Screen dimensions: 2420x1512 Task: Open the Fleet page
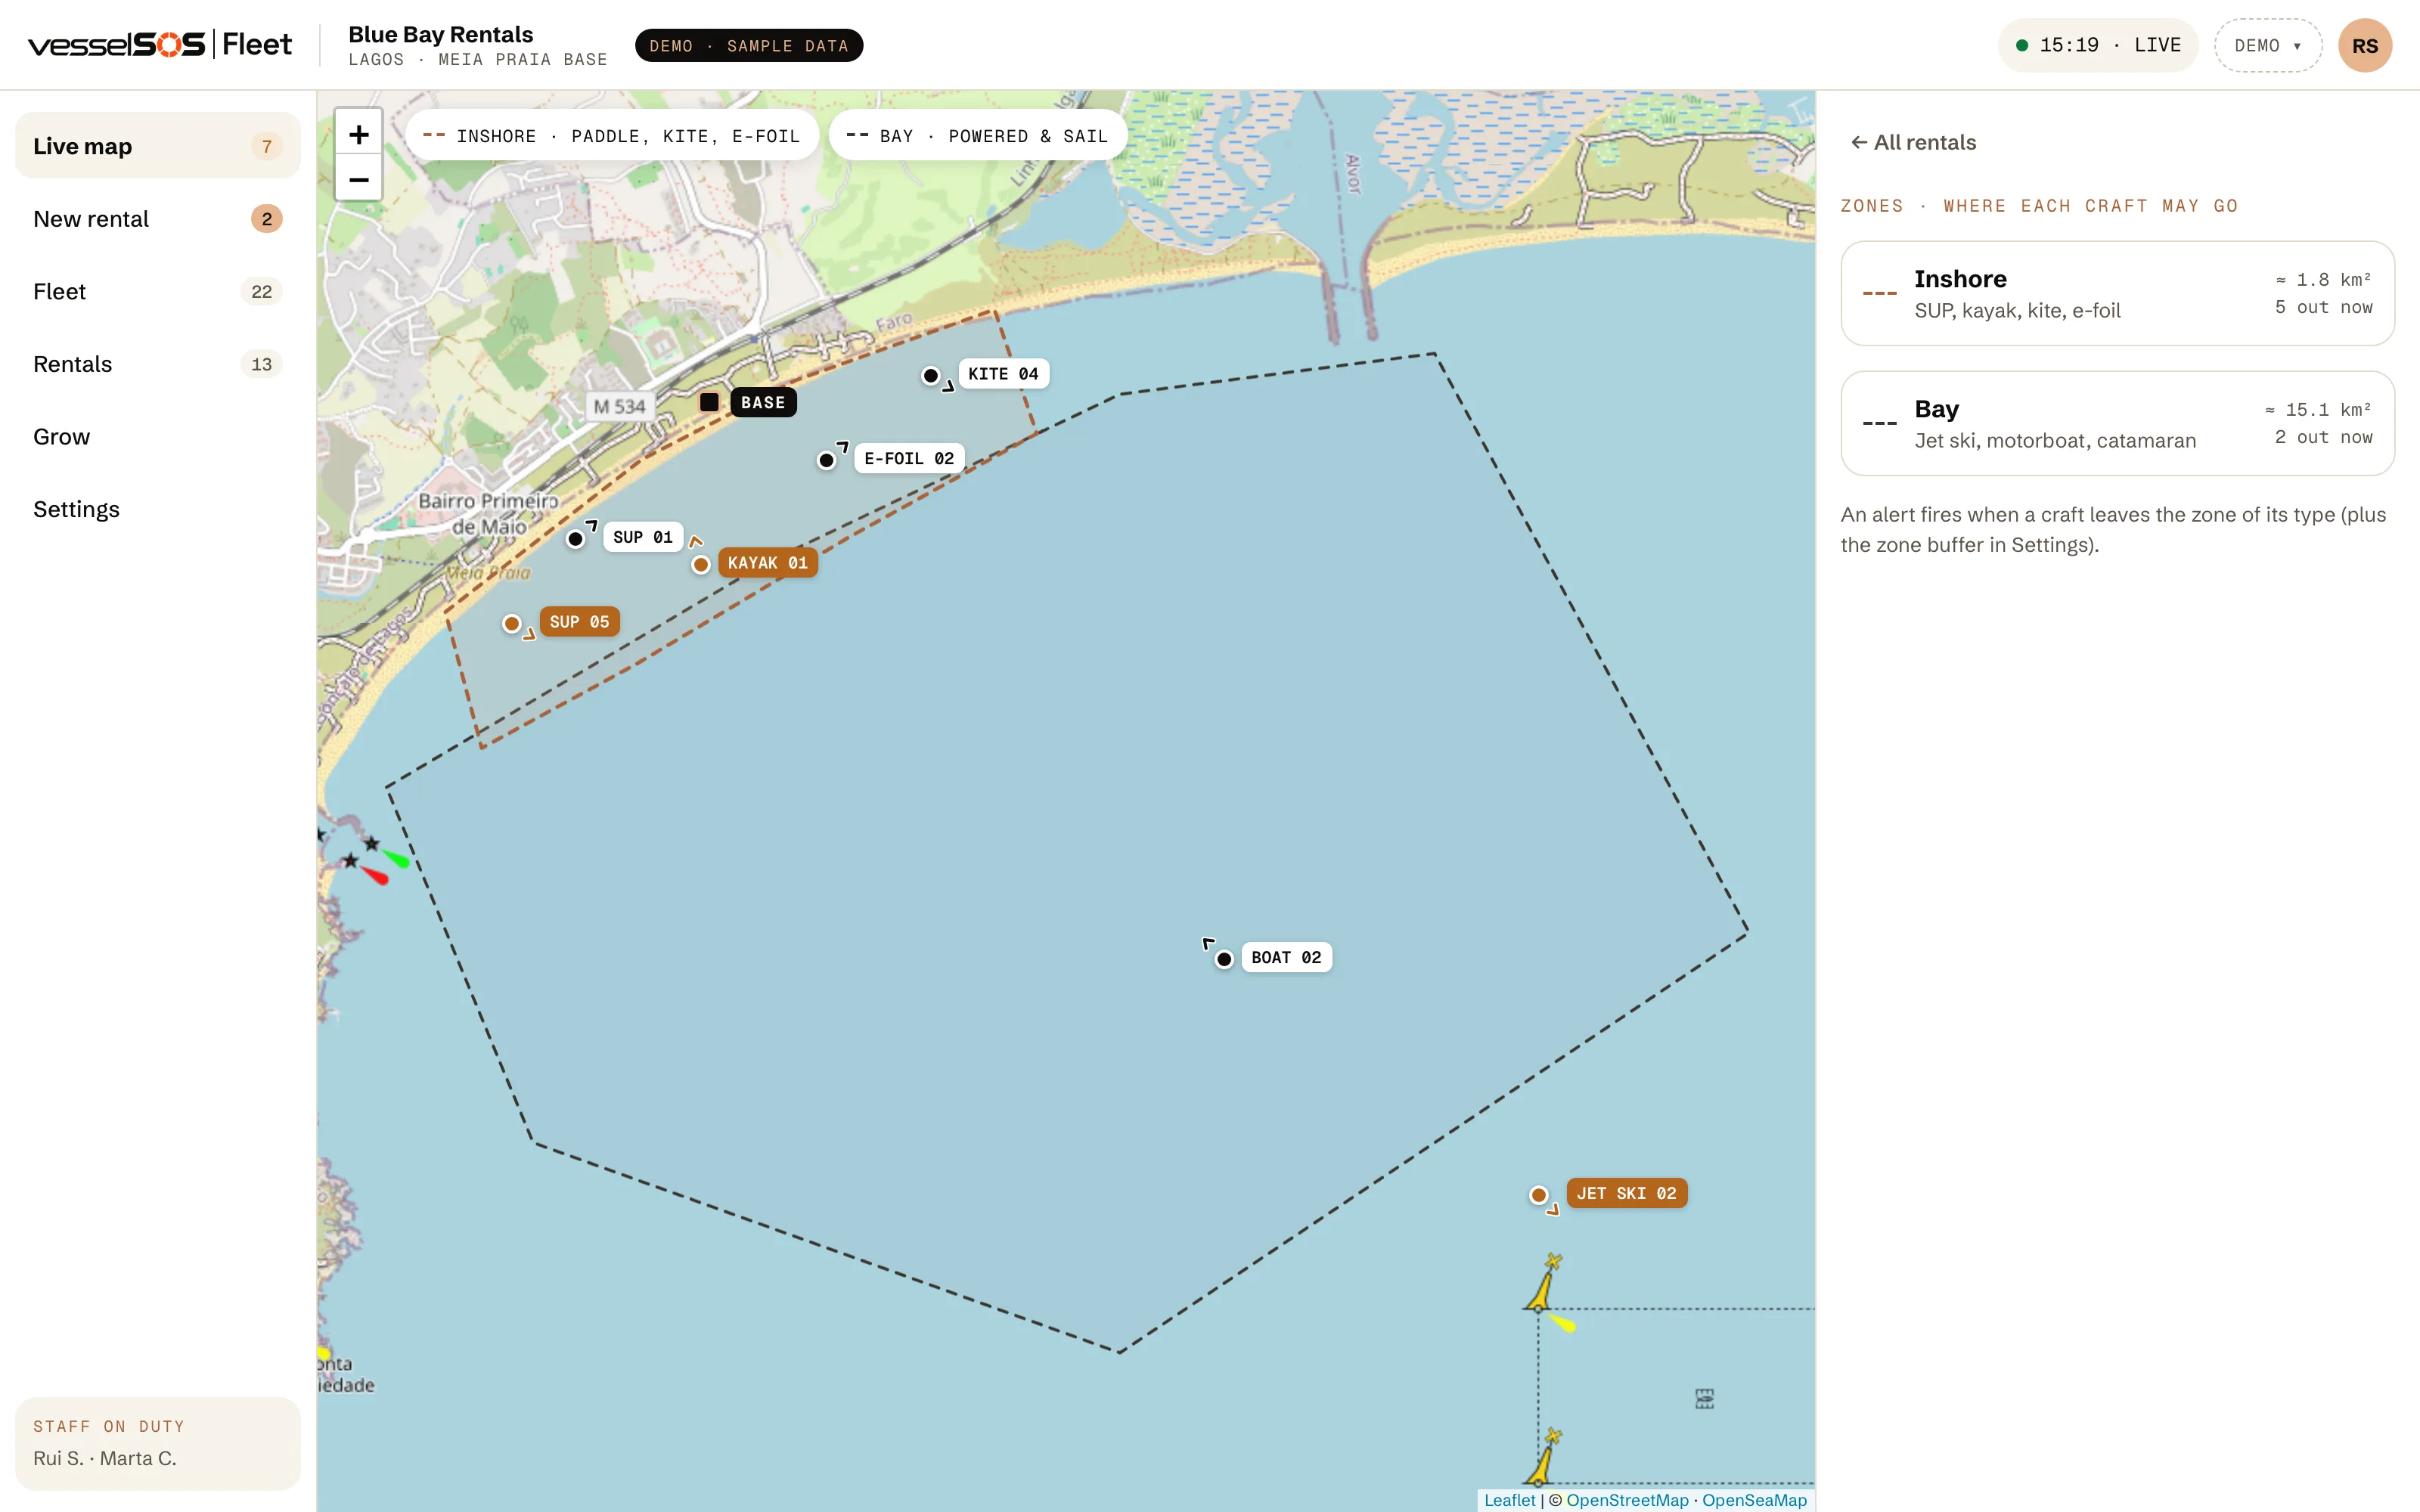pos(158,291)
